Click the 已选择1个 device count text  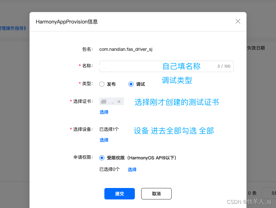[x=109, y=129]
